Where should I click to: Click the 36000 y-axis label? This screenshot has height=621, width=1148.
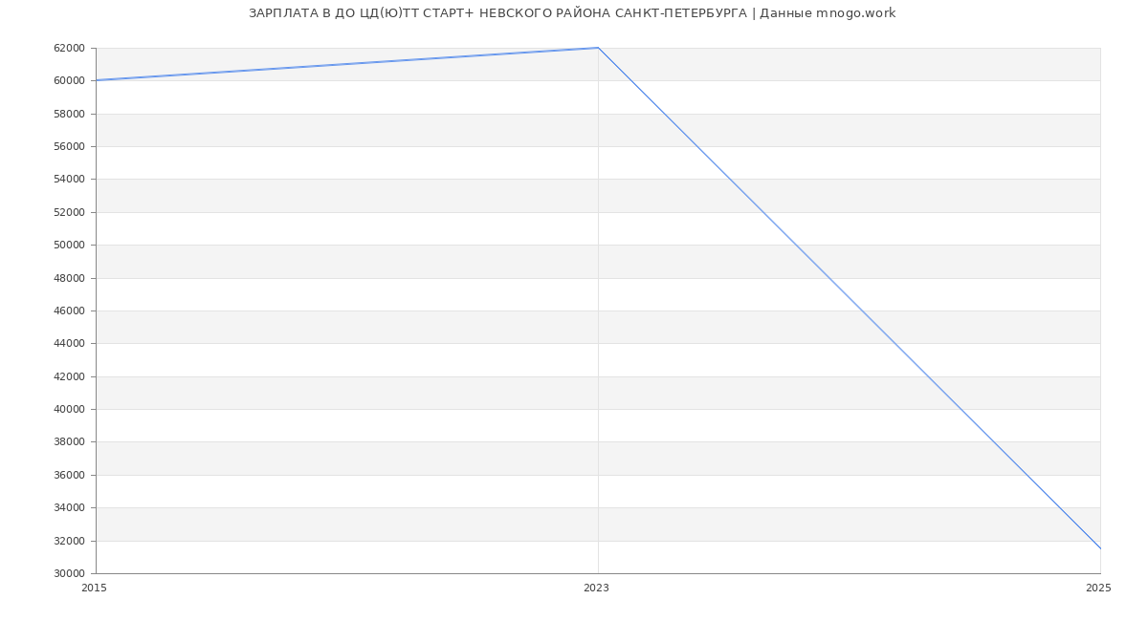click(69, 475)
